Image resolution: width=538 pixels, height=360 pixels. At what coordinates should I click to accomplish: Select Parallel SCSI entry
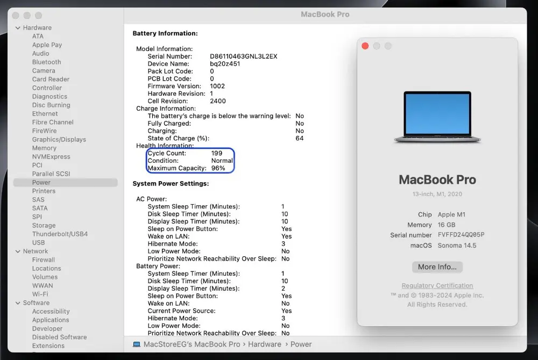(x=51, y=174)
